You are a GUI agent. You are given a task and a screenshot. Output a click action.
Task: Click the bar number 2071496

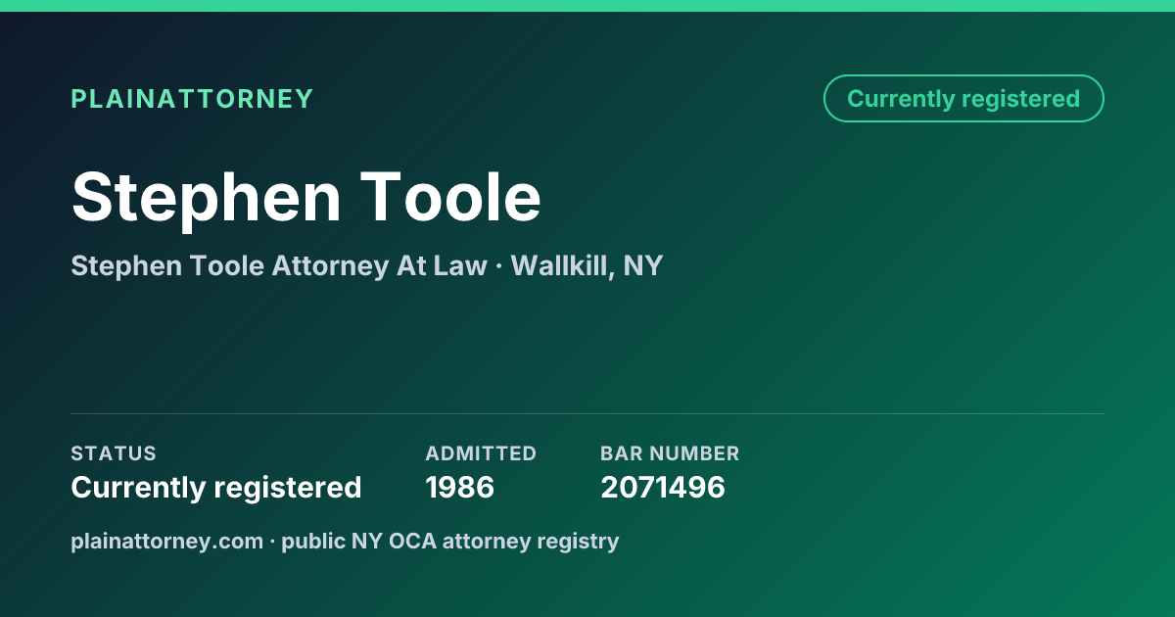663,487
